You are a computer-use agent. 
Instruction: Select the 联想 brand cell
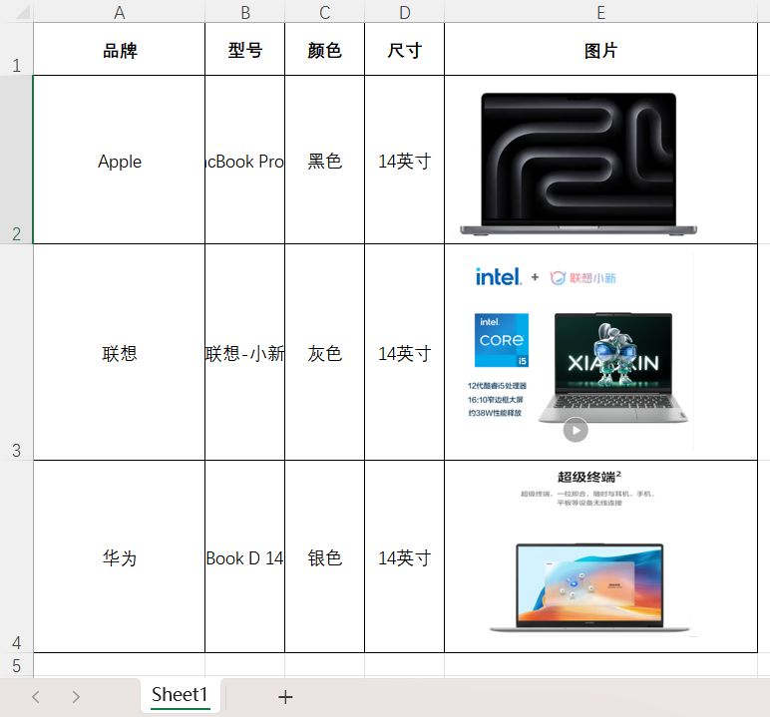point(120,352)
